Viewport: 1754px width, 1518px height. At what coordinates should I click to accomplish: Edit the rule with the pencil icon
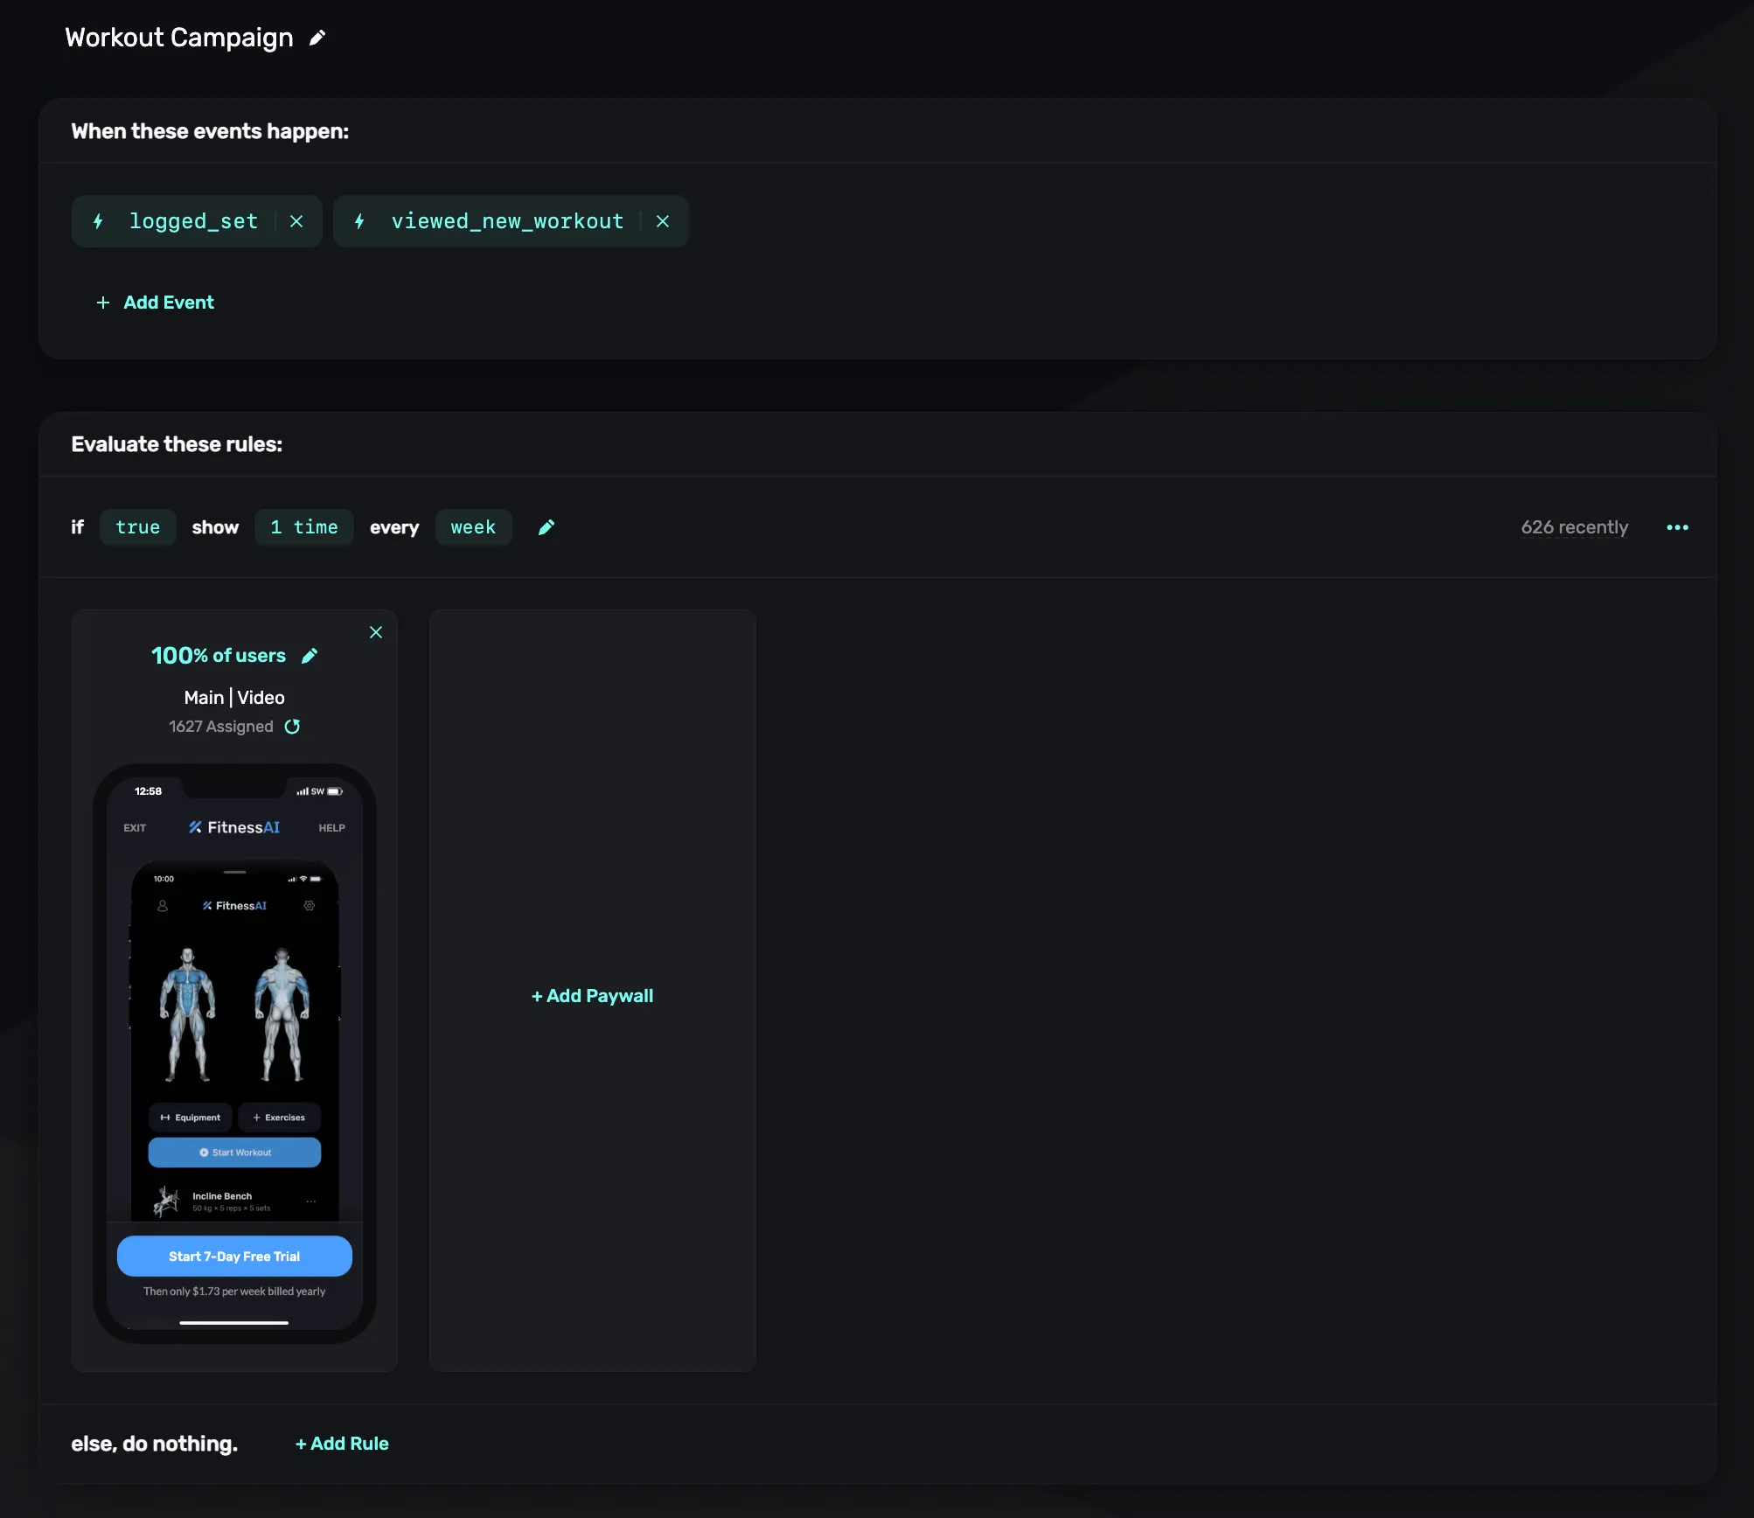(546, 527)
